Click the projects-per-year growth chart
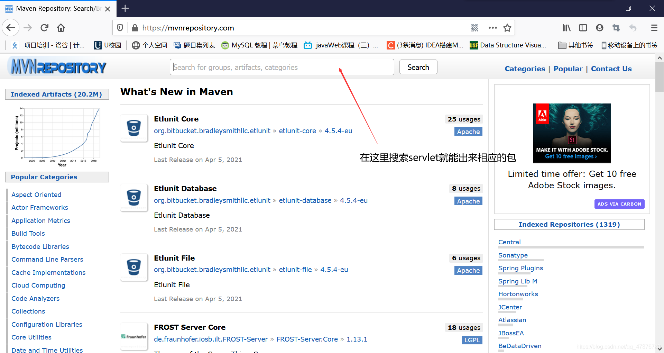This screenshot has height=353, width=664. tap(57, 137)
